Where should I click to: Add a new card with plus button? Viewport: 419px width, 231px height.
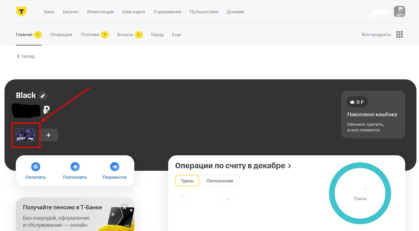49,135
